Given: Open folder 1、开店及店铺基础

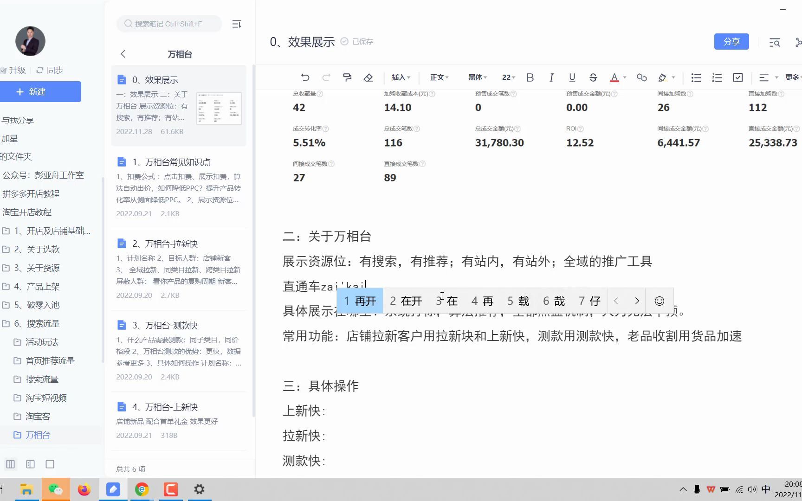Looking at the screenshot, I should (46, 231).
